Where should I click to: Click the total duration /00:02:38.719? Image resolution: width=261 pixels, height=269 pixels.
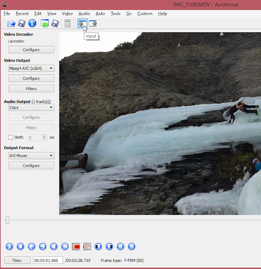click(x=77, y=261)
